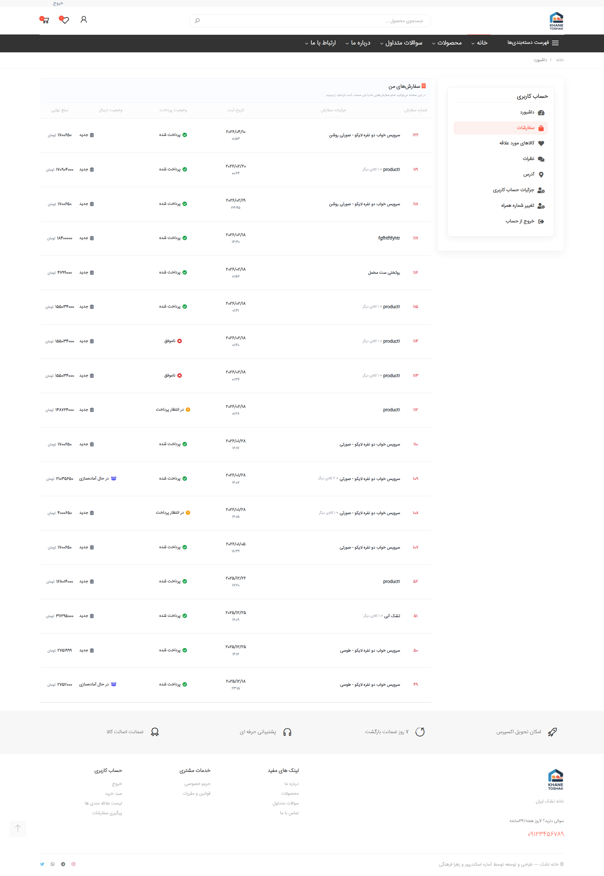This screenshot has height=876, width=604.
Task: Open the wishlist heart icon in header
Action: 64,20
